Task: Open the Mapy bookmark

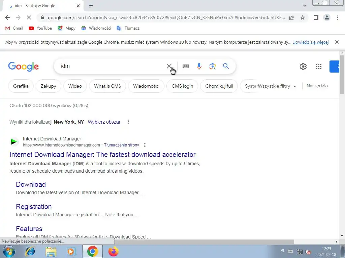Action: click(66, 28)
